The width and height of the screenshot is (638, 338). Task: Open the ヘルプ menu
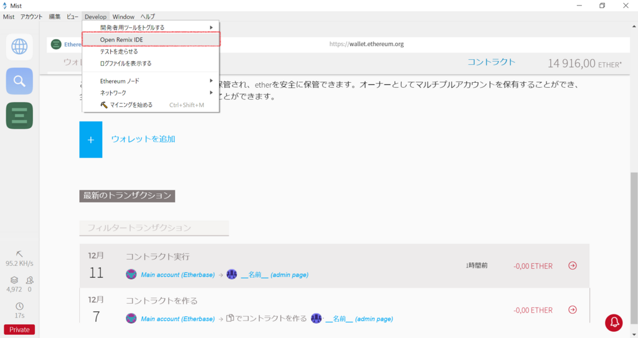(148, 17)
